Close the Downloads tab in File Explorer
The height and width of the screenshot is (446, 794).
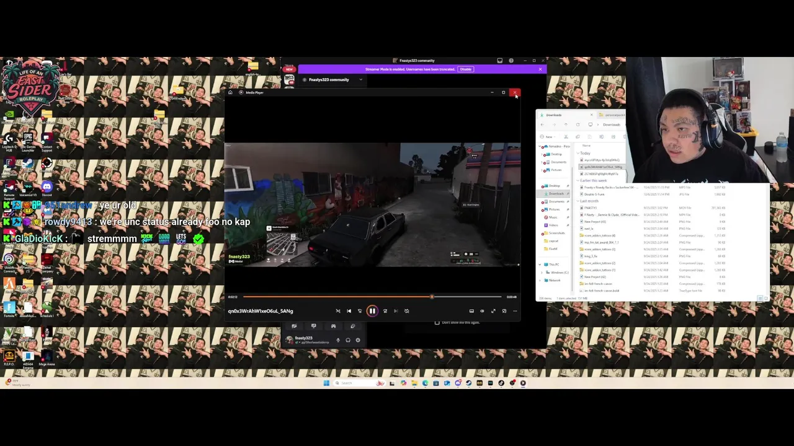[592, 115]
